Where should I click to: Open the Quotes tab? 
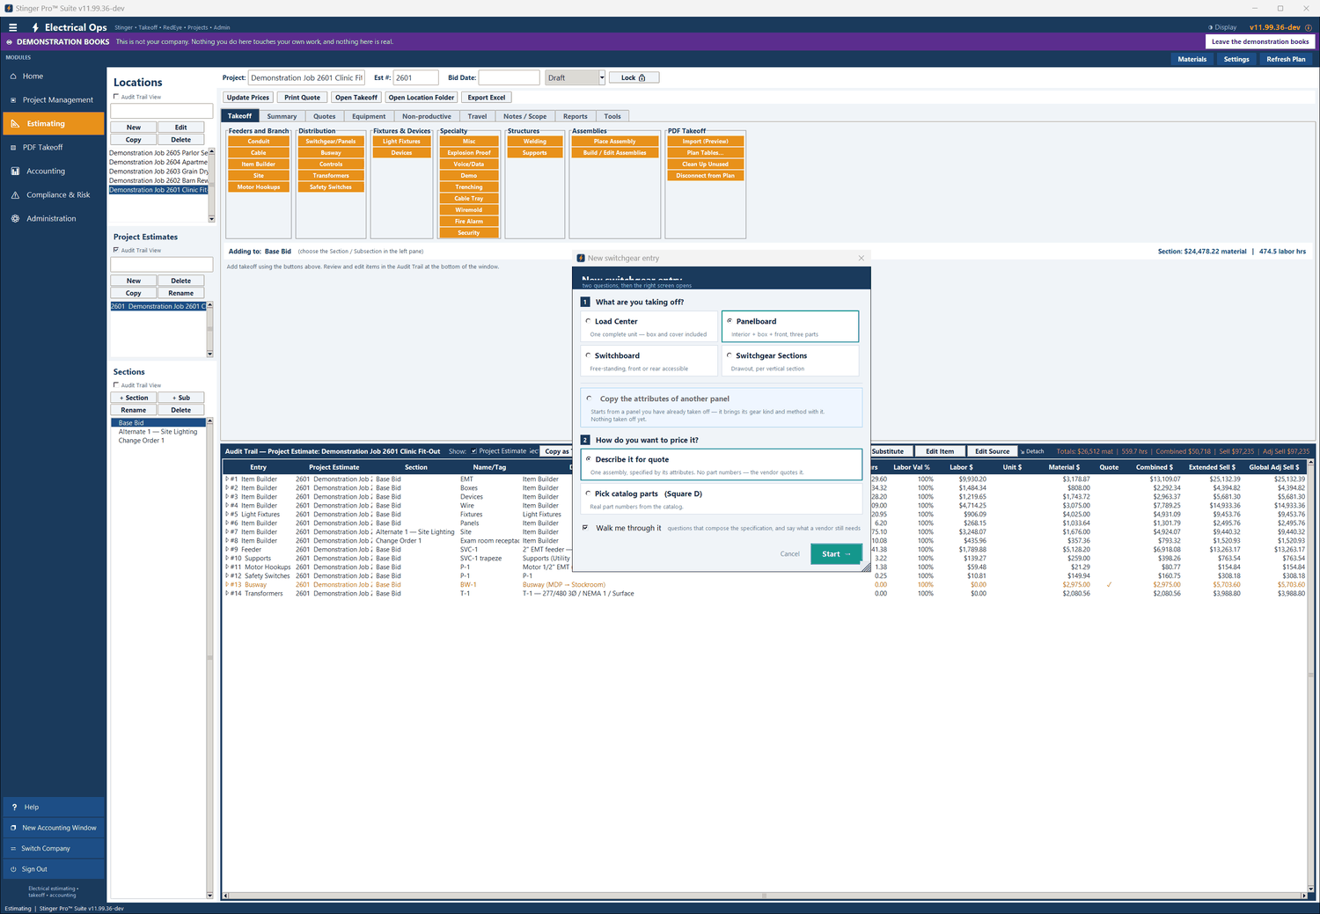325,116
